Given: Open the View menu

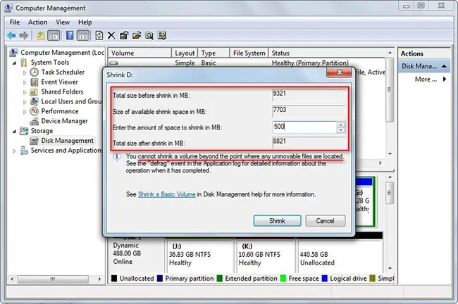Looking at the screenshot, I should click(63, 23).
